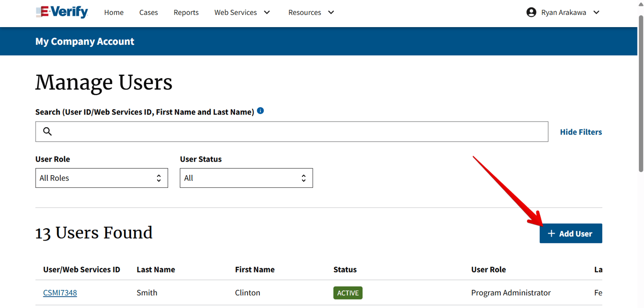Open the search field info tooltip icon
This screenshot has height=308, width=644.
pos(261,110)
